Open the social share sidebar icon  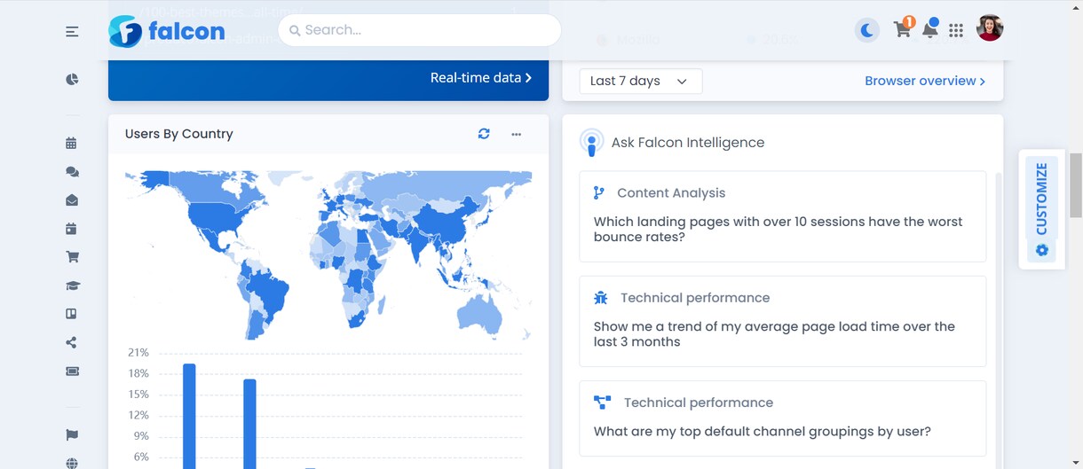pos(72,342)
